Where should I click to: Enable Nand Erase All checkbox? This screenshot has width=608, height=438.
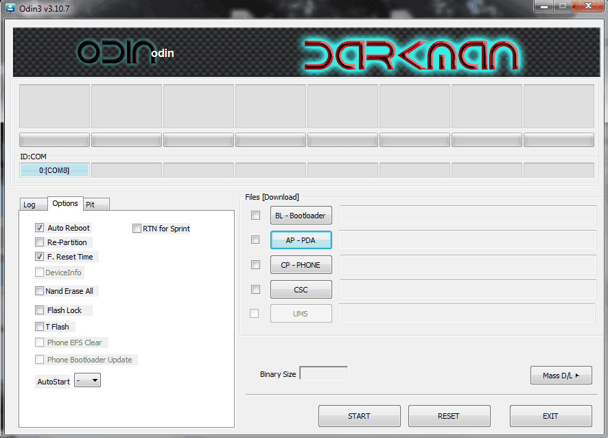39,290
